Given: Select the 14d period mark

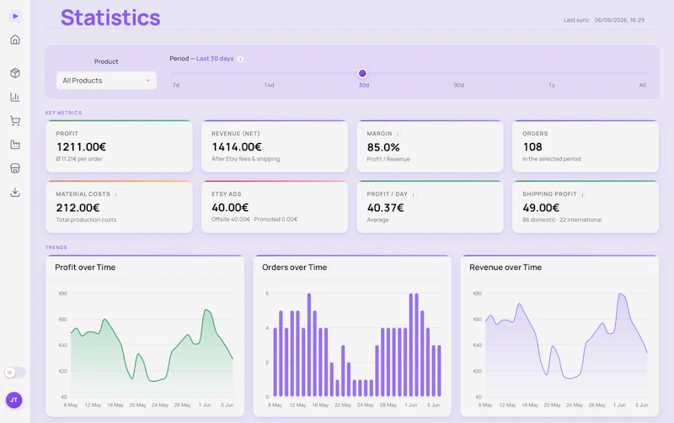Looking at the screenshot, I should pyautogui.click(x=269, y=85).
